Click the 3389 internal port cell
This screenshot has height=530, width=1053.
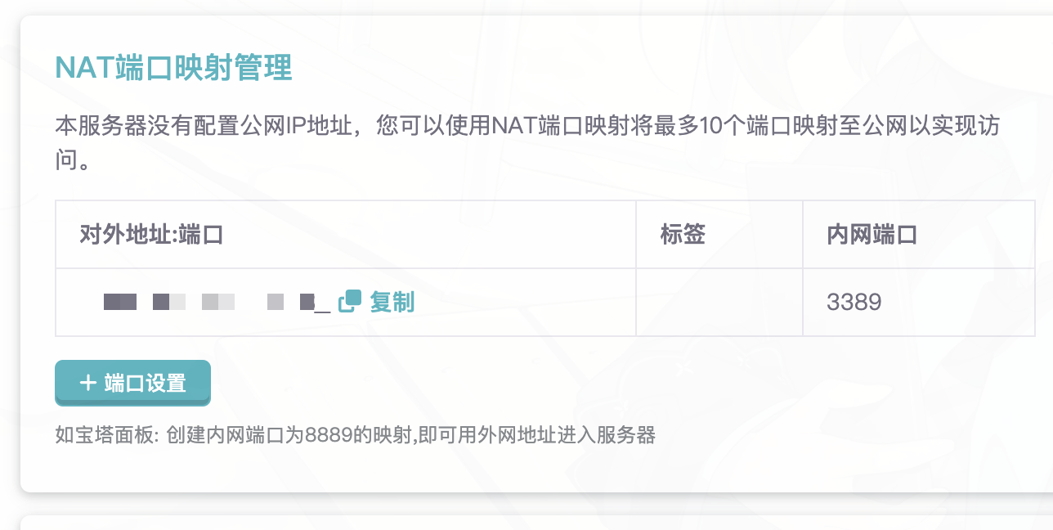tap(854, 303)
